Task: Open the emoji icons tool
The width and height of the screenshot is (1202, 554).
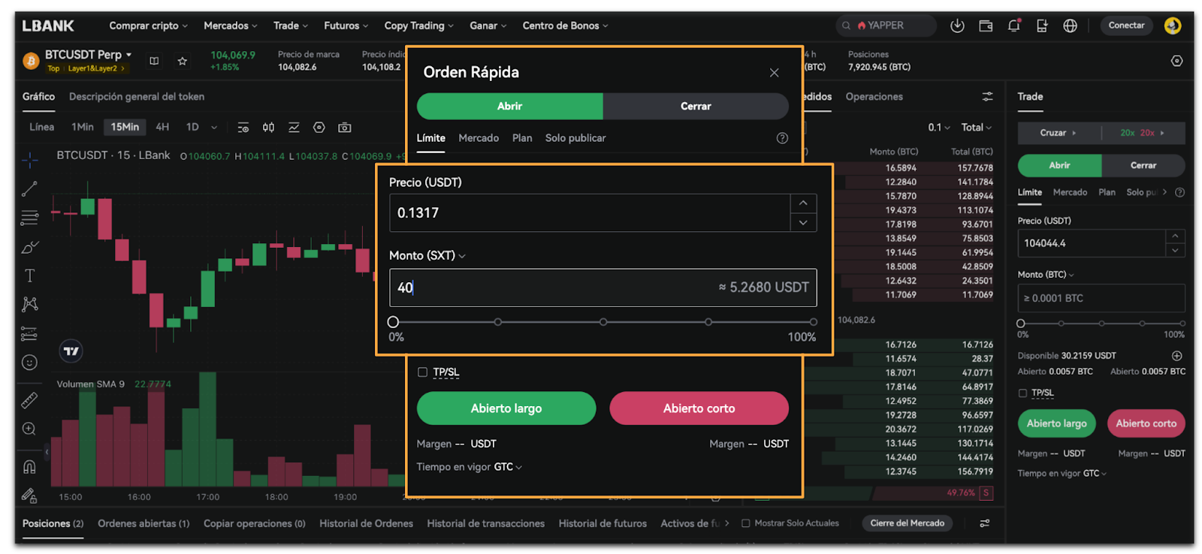Action: (x=30, y=363)
